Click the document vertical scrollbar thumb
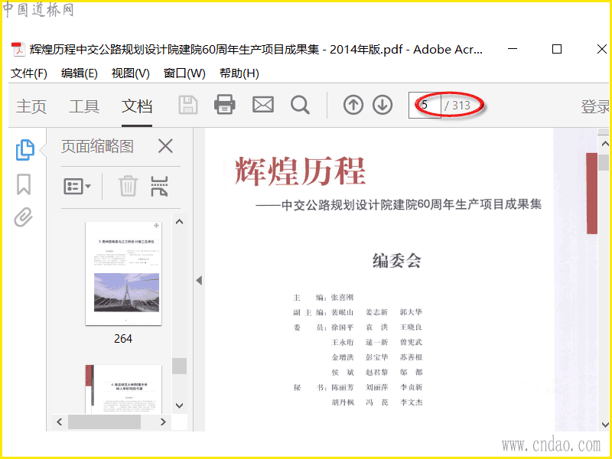The image size is (612, 459). [604, 163]
